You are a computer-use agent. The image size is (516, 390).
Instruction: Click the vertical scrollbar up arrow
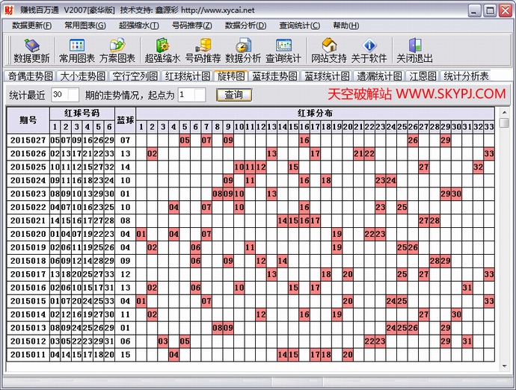pos(505,112)
